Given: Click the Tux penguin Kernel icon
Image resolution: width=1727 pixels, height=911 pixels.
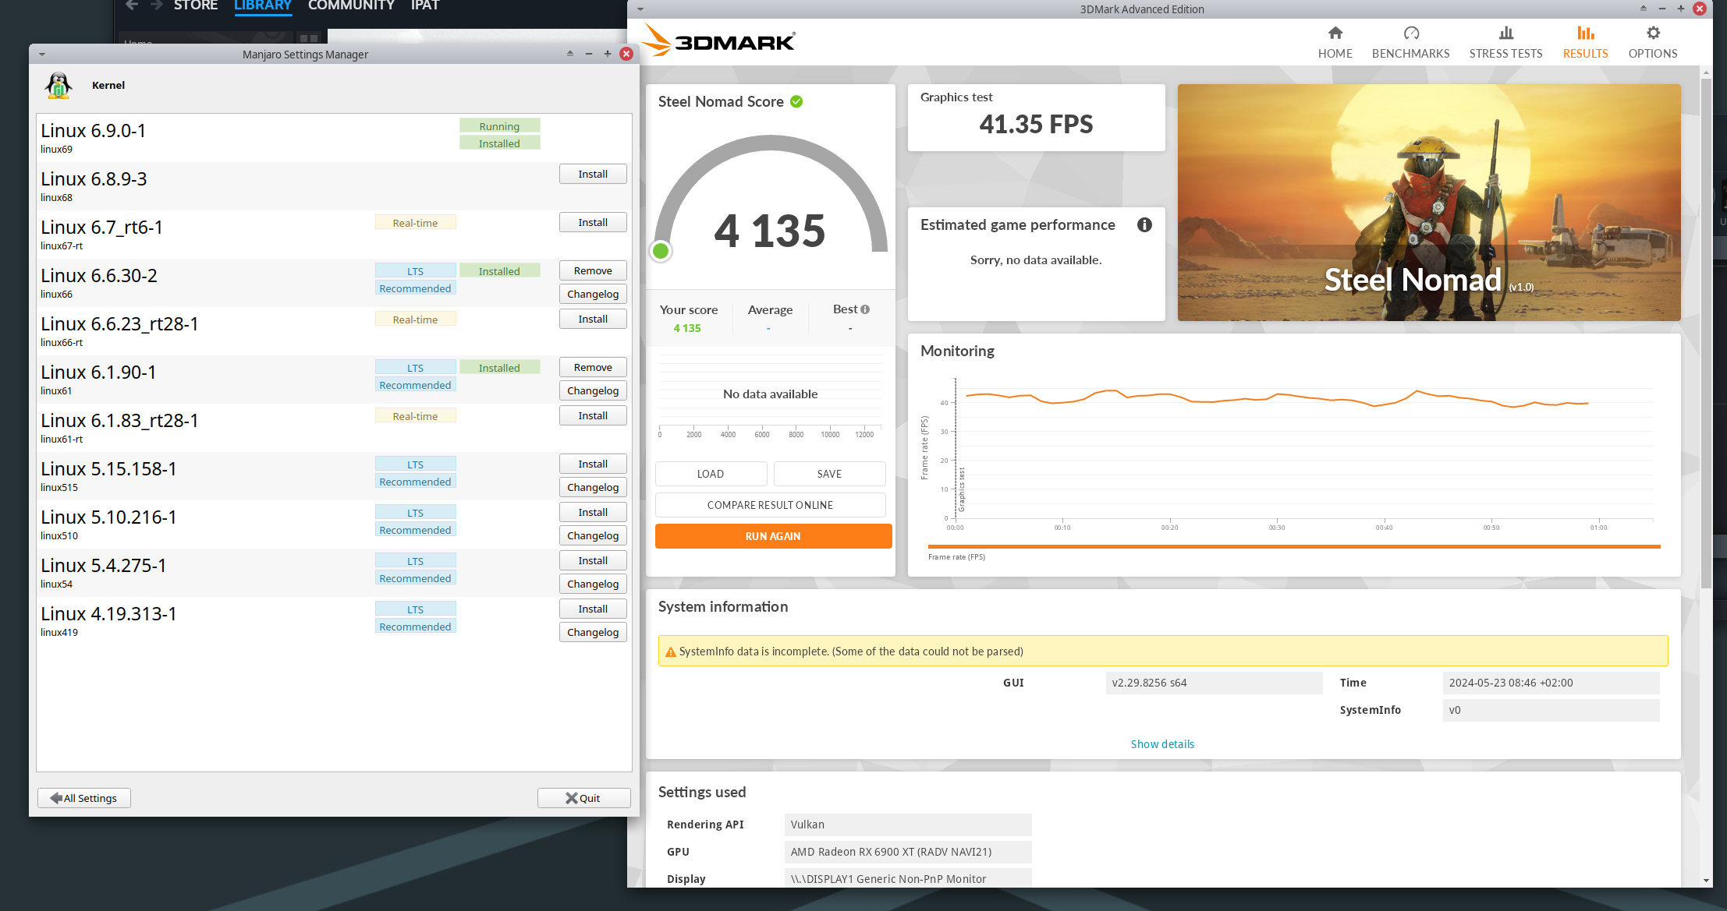Looking at the screenshot, I should (x=58, y=86).
